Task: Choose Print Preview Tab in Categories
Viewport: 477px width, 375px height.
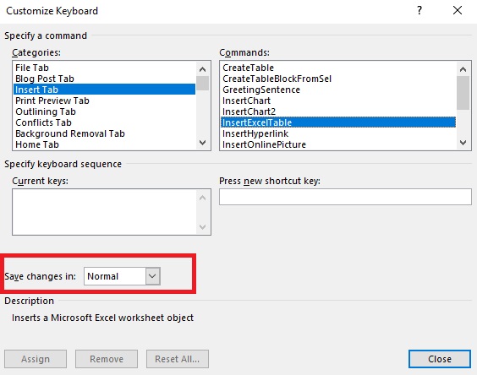Action: point(105,101)
